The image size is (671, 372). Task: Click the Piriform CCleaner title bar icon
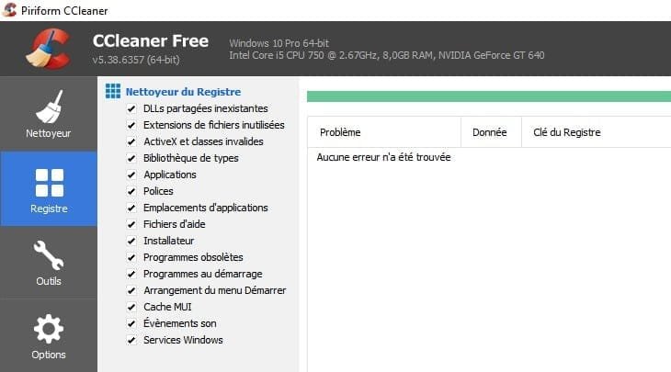click(x=9, y=10)
